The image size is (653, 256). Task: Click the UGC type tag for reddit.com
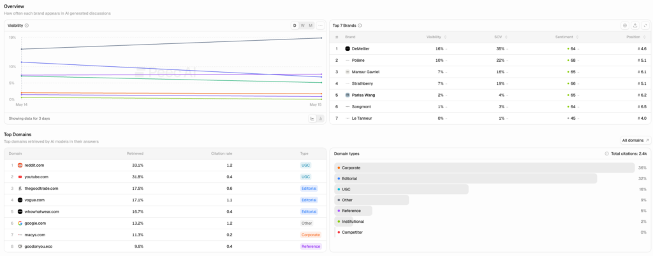[x=305, y=165]
